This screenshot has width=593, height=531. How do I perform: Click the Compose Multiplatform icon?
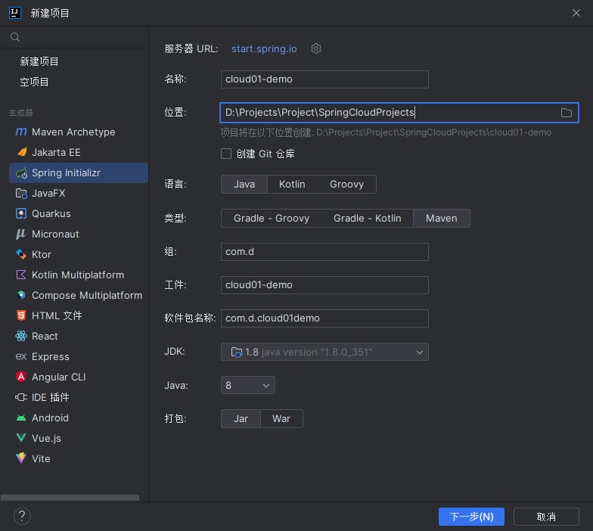click(21, 295)
